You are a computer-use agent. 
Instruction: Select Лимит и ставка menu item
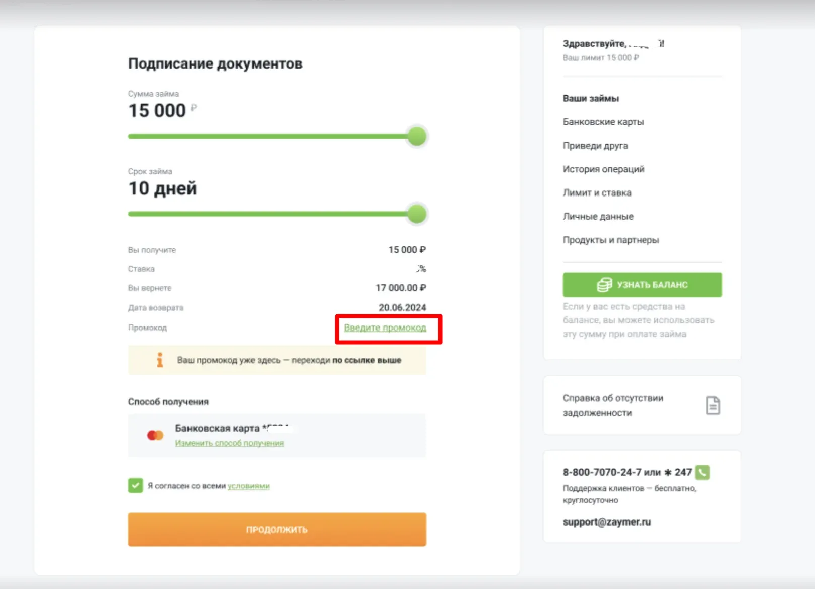(597, 193)
